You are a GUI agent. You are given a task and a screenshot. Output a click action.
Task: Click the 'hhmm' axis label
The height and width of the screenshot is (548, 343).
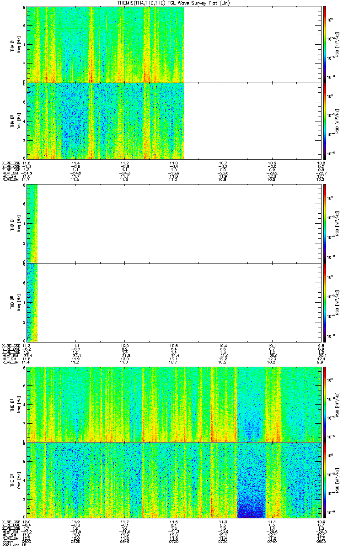click(x=7, y=542)
